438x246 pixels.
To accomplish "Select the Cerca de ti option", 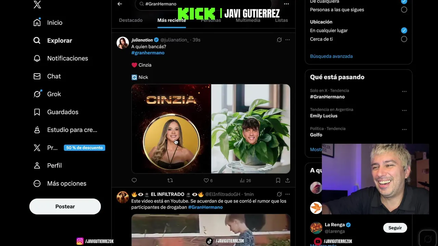I will click(404, 39).
